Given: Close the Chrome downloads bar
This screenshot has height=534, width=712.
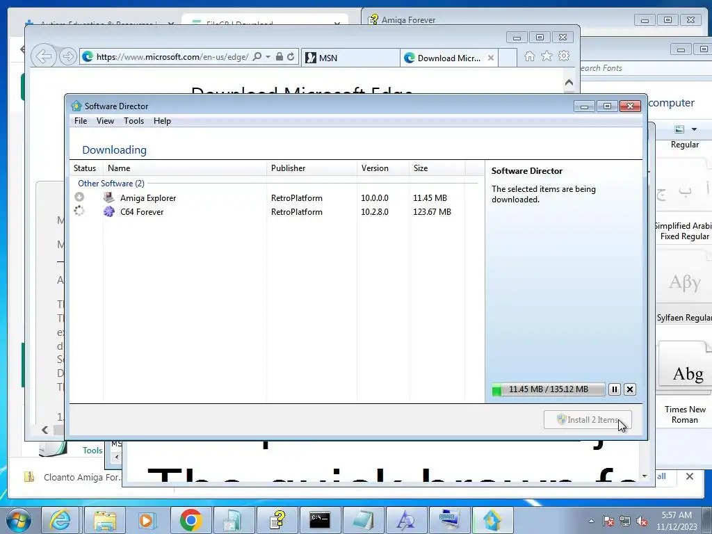Looking at the screenshot, I should tap(689, 476).
